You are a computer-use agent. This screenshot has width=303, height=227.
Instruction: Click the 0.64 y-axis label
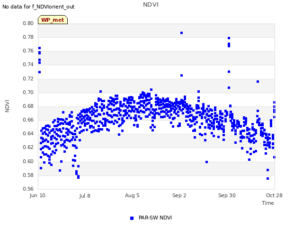click(x=28, y=133)
